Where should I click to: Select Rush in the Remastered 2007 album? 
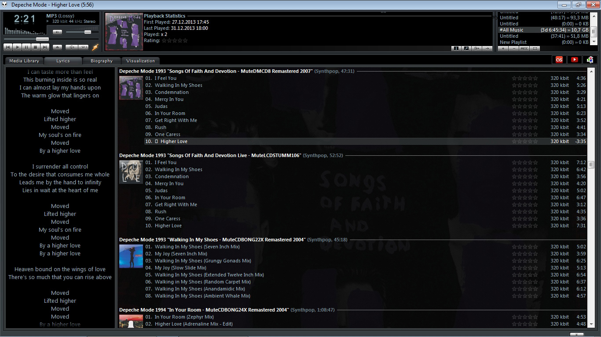click(x=366, y=127)
